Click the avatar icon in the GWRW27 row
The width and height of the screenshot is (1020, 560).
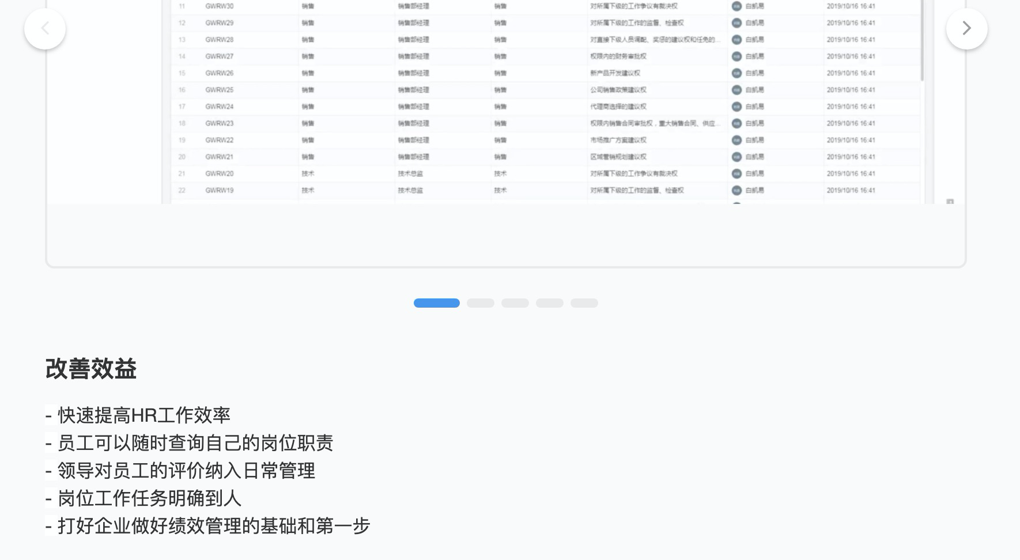(736, 56)
